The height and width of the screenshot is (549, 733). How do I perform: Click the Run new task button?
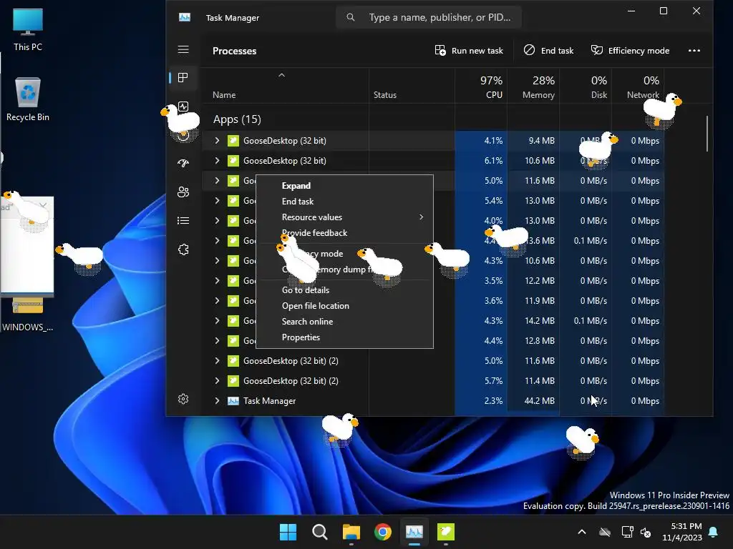(469, 51)
